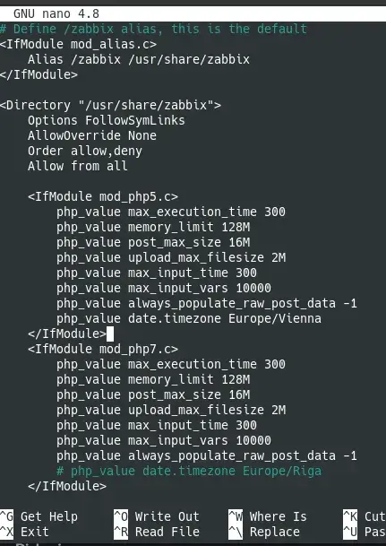
Task: Click the ^G Get Help shortcut
Action: 39,516
